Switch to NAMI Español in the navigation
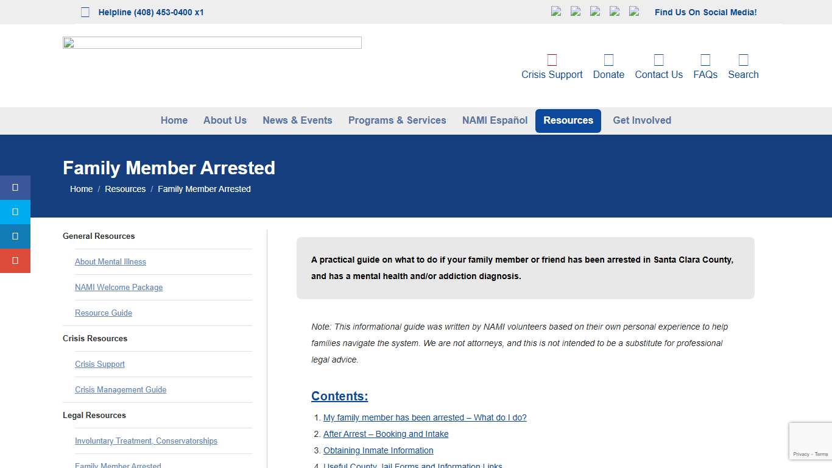 (x=495, y=120)
